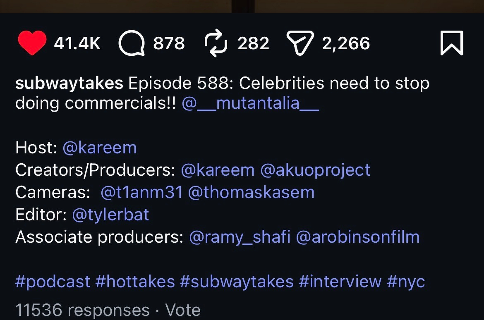View the 41.4K likes count
The height and width of the screenshot is (320, 484).
(77, 43)
